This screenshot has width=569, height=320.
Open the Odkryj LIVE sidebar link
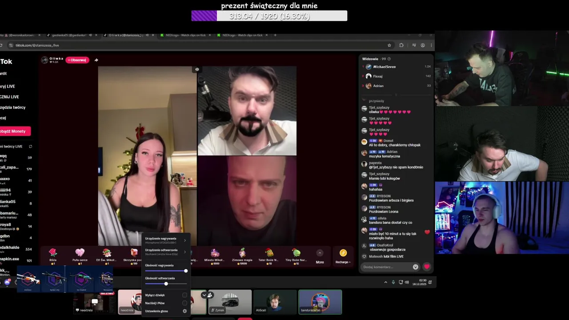pyautogui.click(x=8, y=86)
